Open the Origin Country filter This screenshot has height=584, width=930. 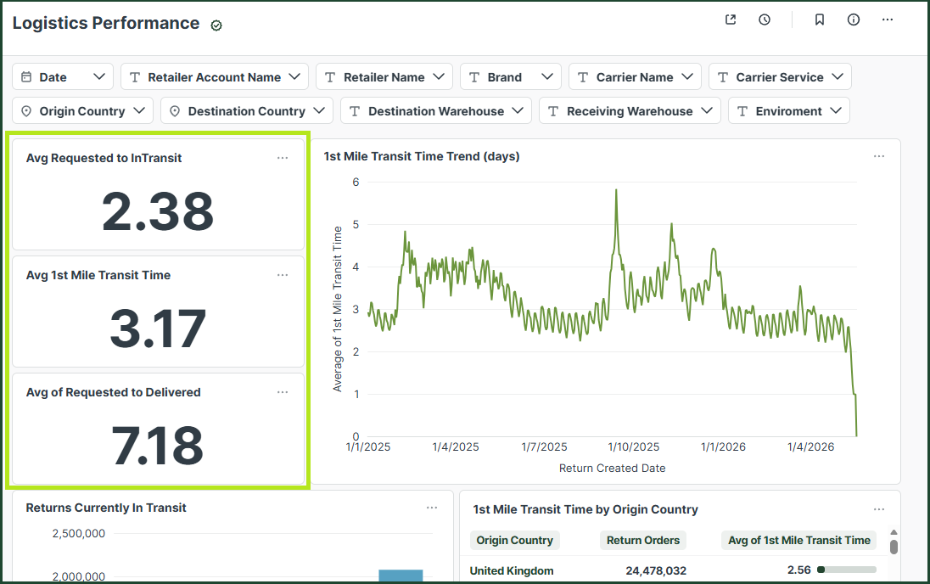coord(82,110)
